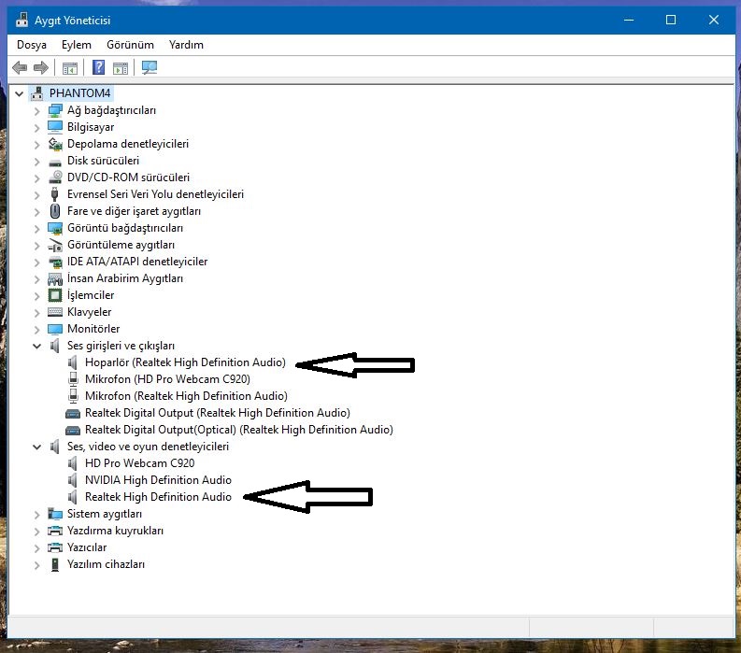Select the Bilgisayar label
The height and width of the screenshot is (653, 741).
coord(91,127)
